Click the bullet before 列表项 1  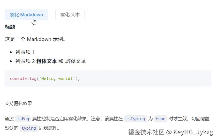[11, 52]
